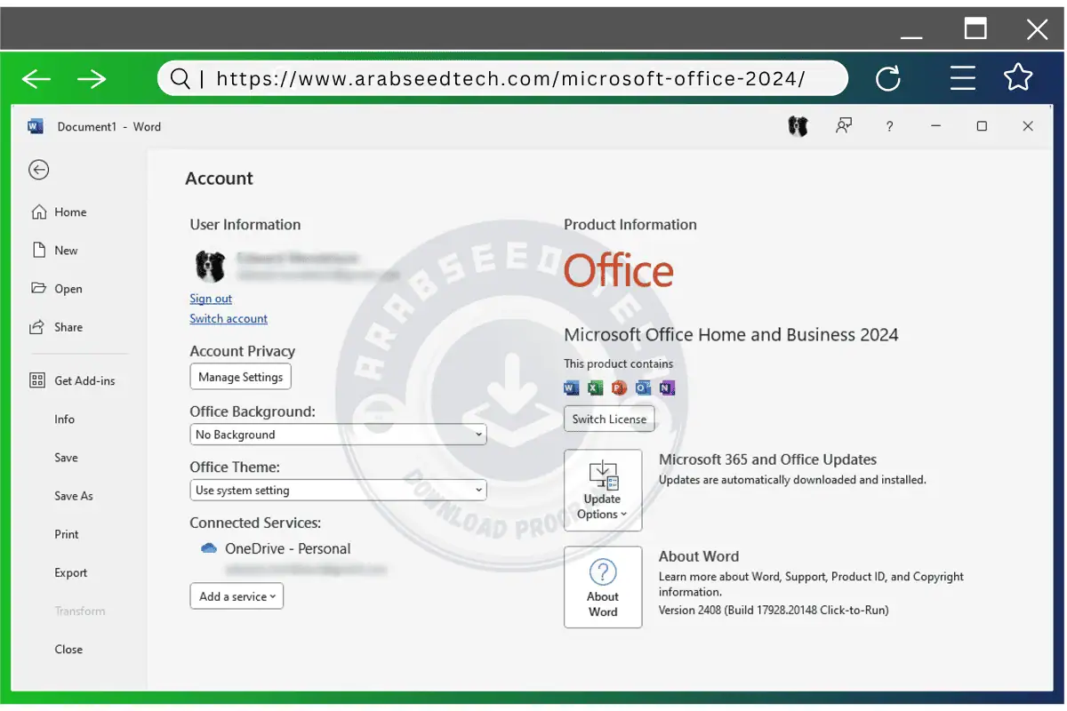Screen dimensions: 1067x711
Task: Expand the Office Theme dropdown
Action: pos(338,490)
